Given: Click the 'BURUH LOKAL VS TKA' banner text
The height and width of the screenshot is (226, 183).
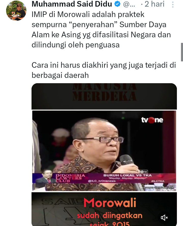Looking at the screenshot, I should pos(127,175).
